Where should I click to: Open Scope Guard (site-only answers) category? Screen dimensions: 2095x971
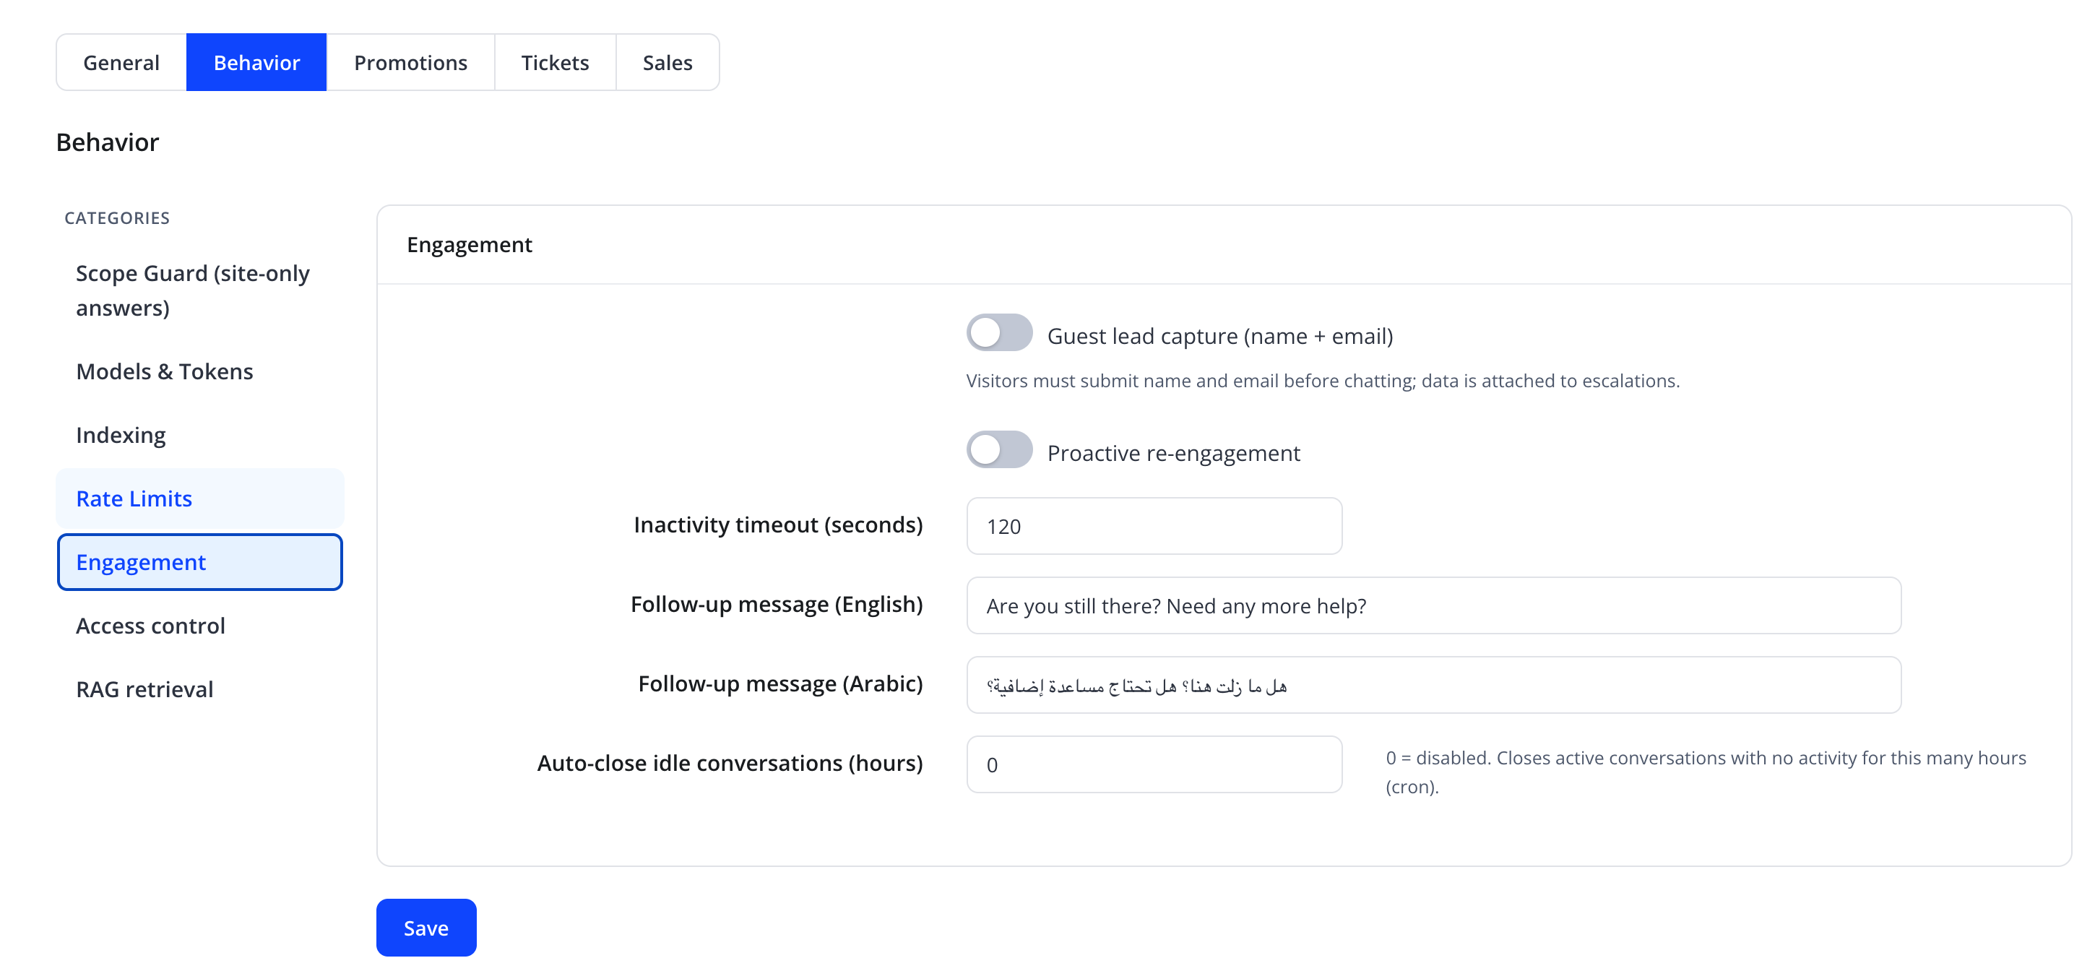point(200,290)
